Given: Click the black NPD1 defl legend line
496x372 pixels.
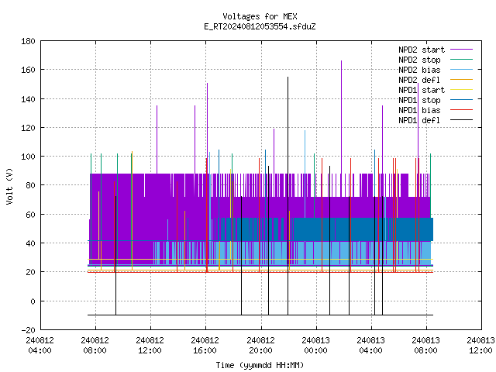Looking at the screenshot, I should tap(461, 120).
